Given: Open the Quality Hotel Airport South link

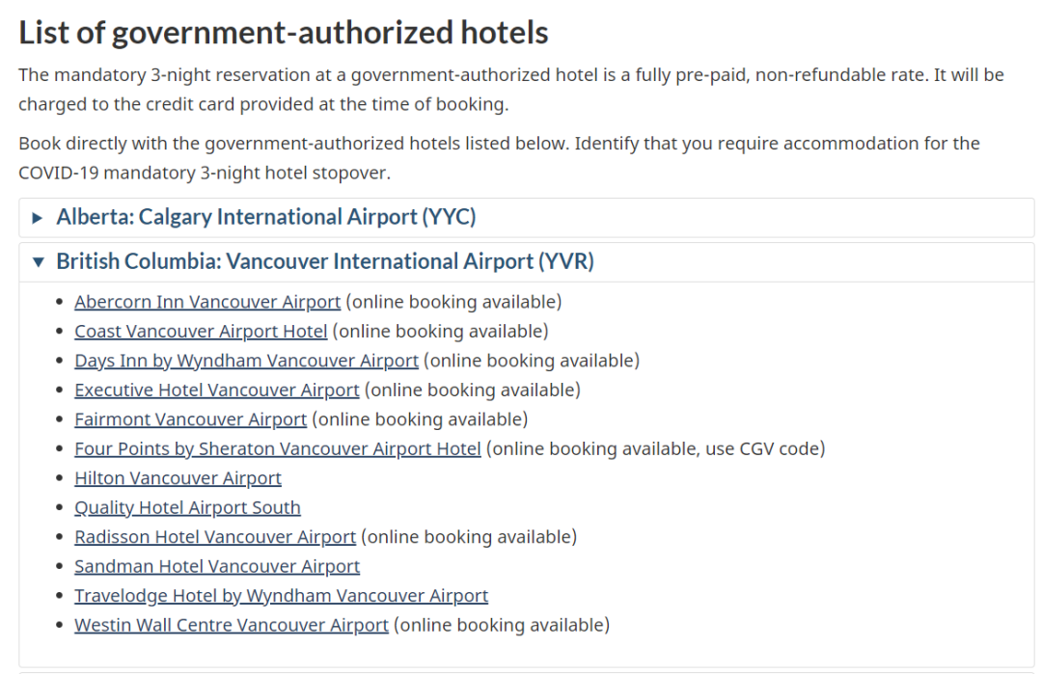Looking at the screenshot, I should pos(187,507).
